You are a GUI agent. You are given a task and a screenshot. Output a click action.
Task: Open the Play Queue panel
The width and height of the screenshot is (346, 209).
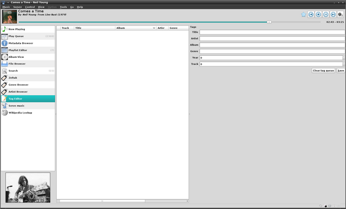[28, 36]
